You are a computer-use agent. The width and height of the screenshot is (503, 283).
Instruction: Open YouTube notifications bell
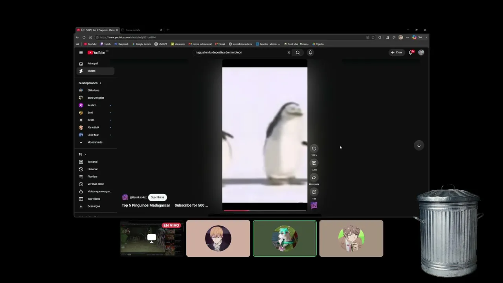411,52
